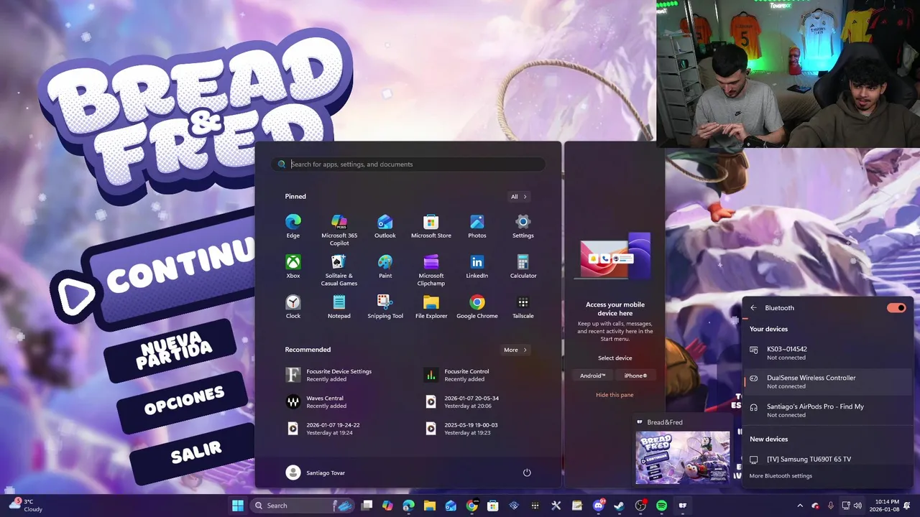Connect the DualSense Wireless Controller
Screen dimensions: 920x517
tap(827, 381)
